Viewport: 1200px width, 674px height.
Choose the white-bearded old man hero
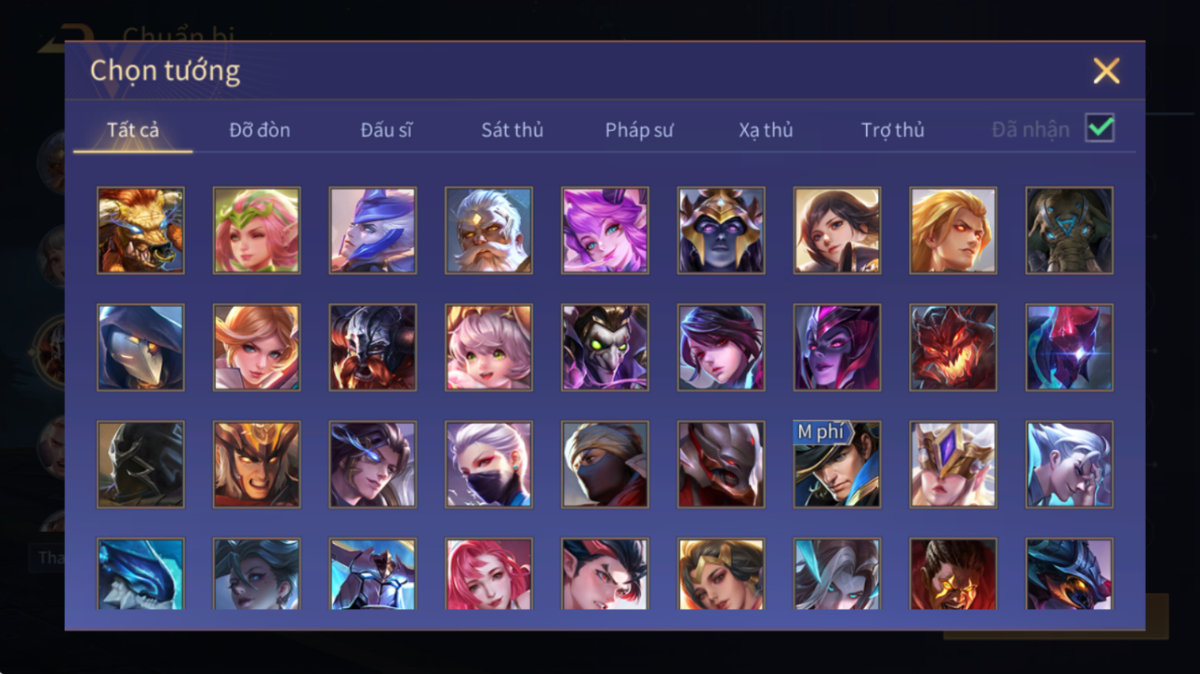click(488, 231)
